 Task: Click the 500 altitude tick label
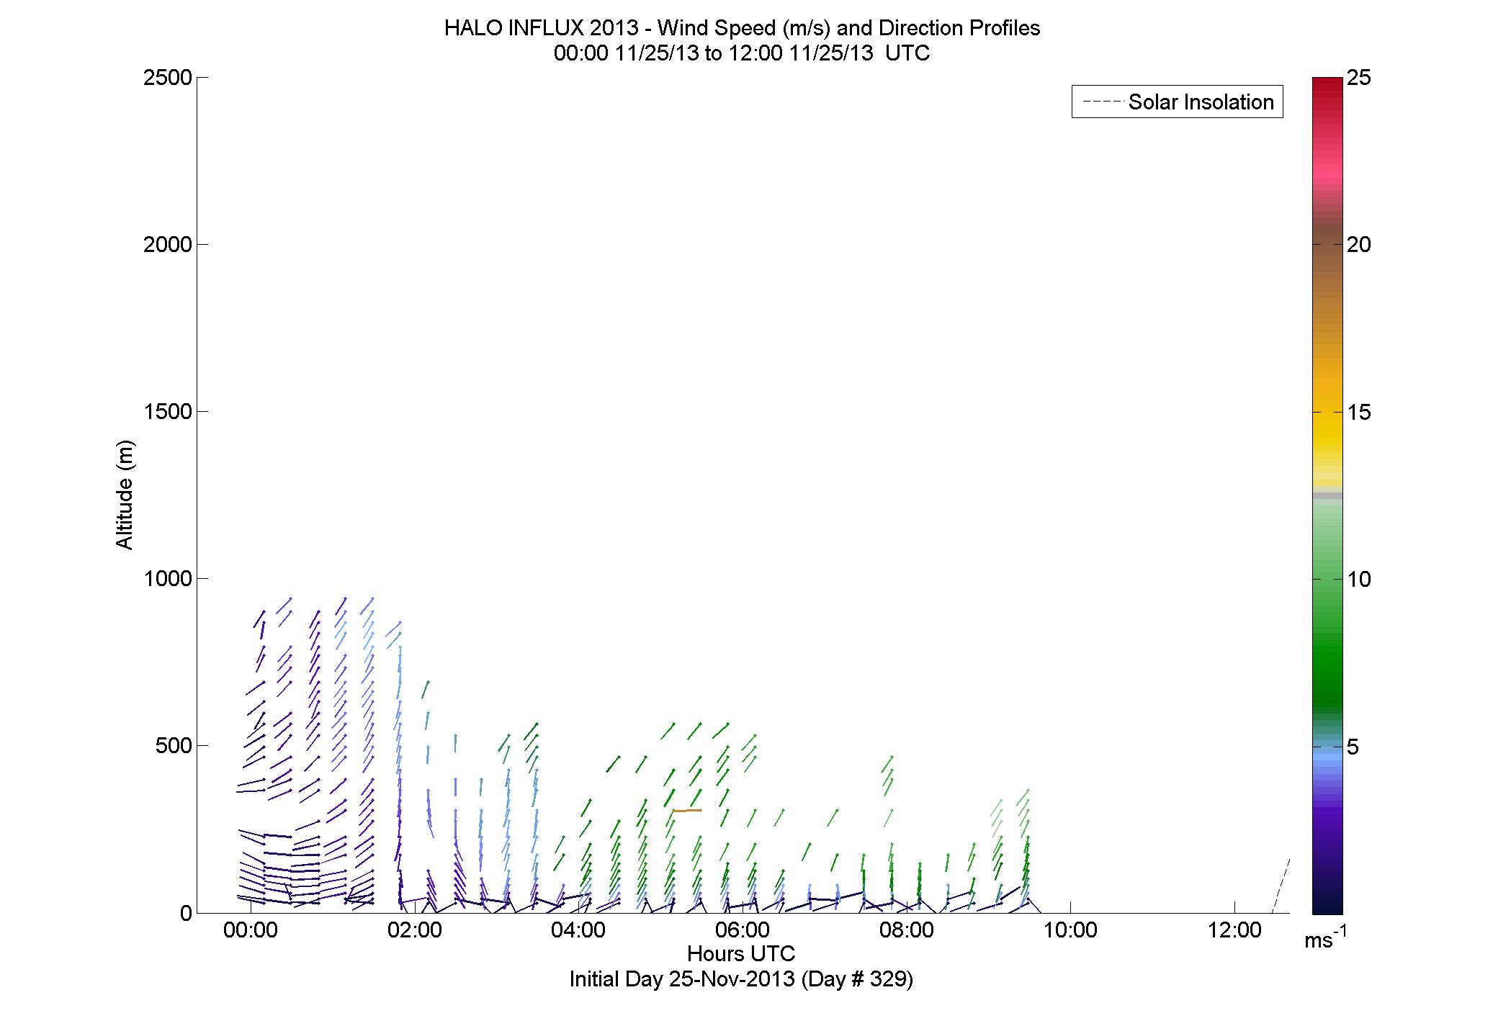pos(174,746)
